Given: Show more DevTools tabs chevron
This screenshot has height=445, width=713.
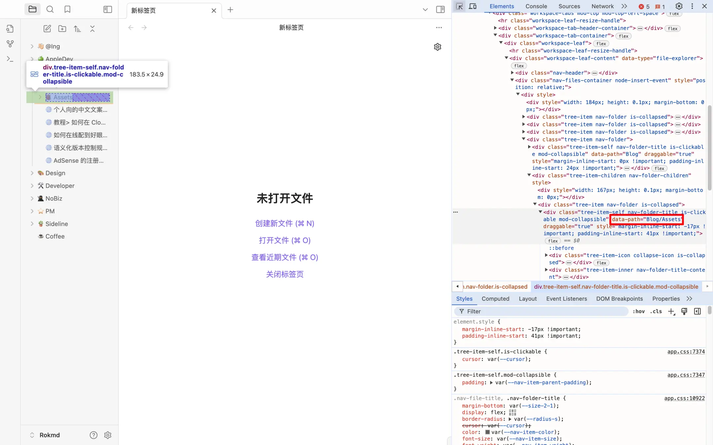Looking at the screenshot, I should point(624,6).
